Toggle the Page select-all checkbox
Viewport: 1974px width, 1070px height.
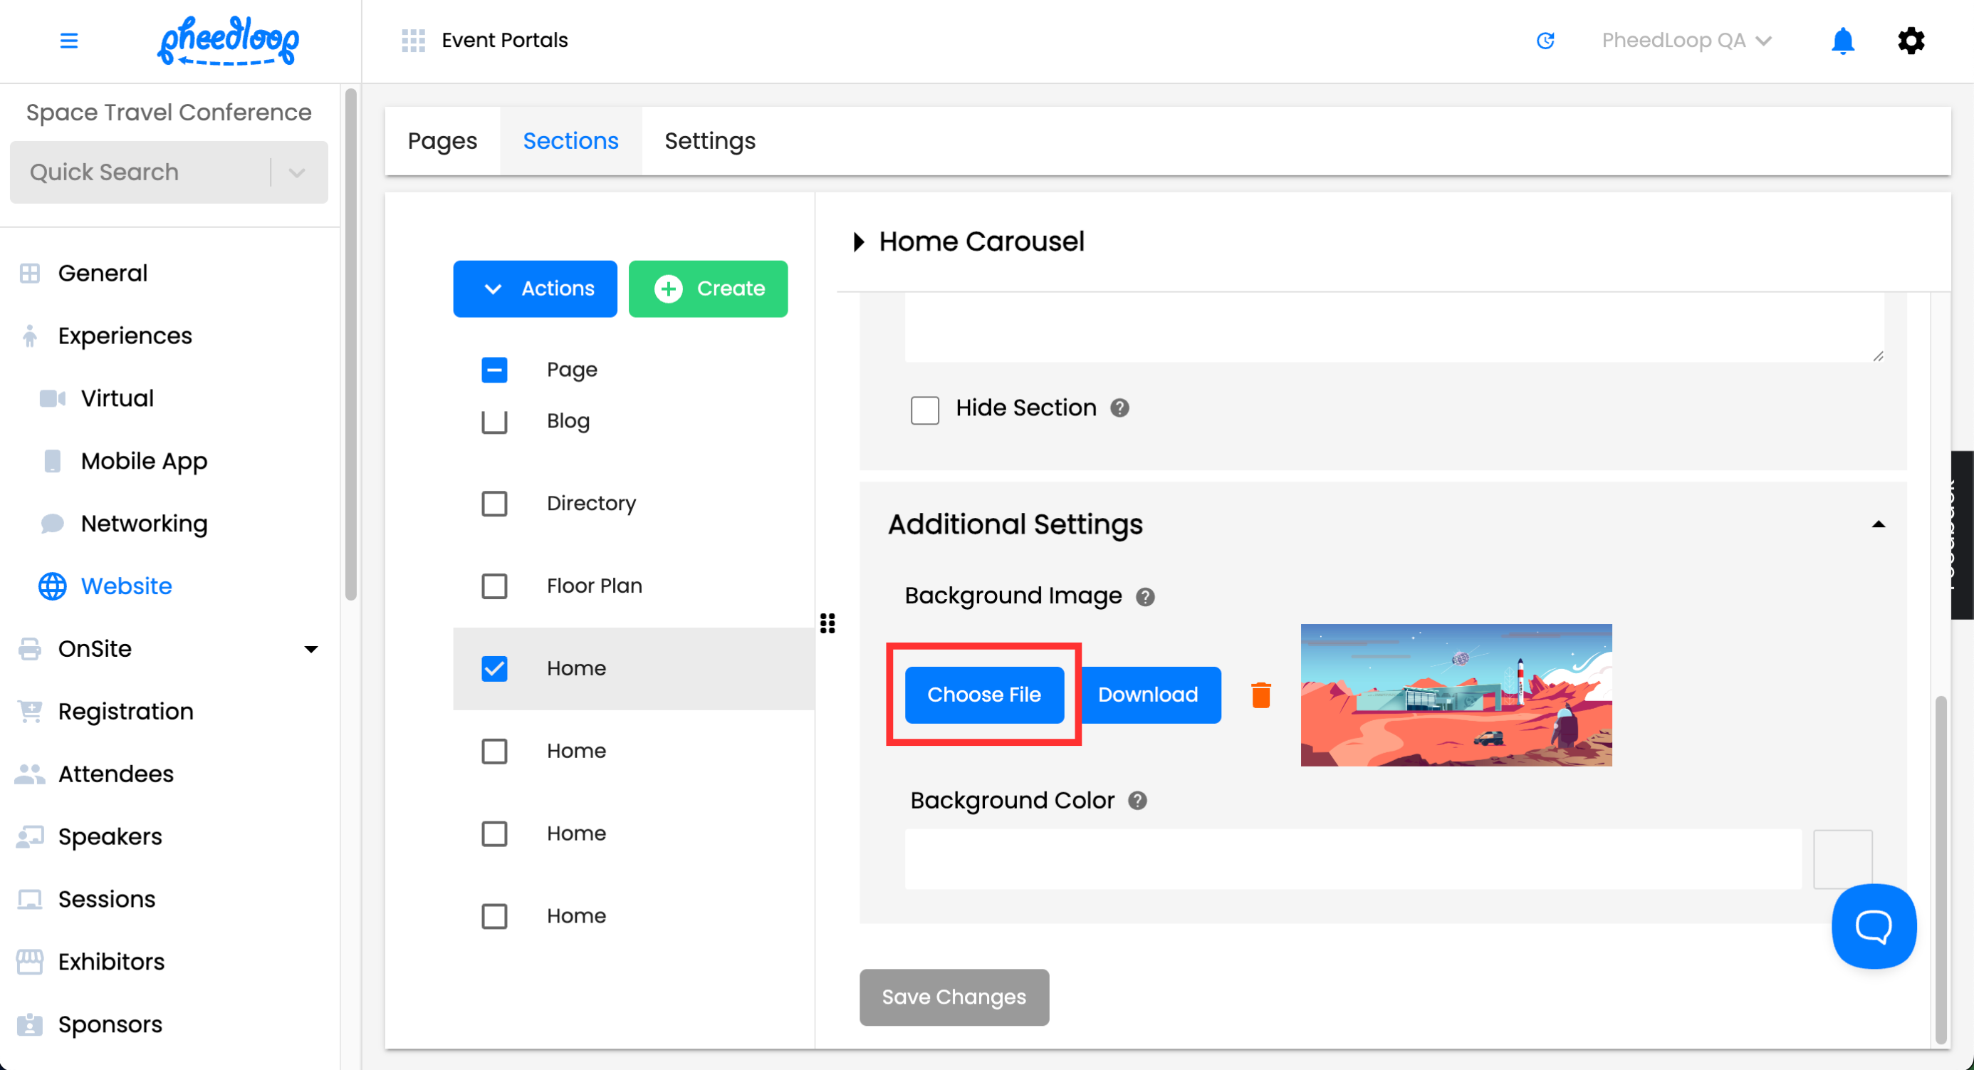tap(494, 370)
